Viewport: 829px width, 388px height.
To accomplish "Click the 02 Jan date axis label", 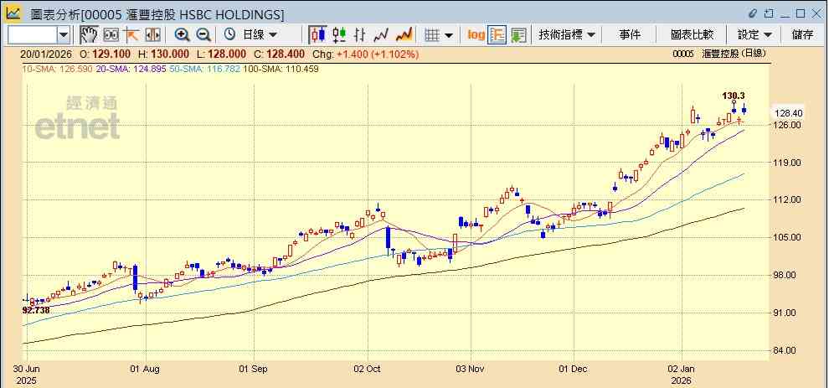I will point(681,369).
